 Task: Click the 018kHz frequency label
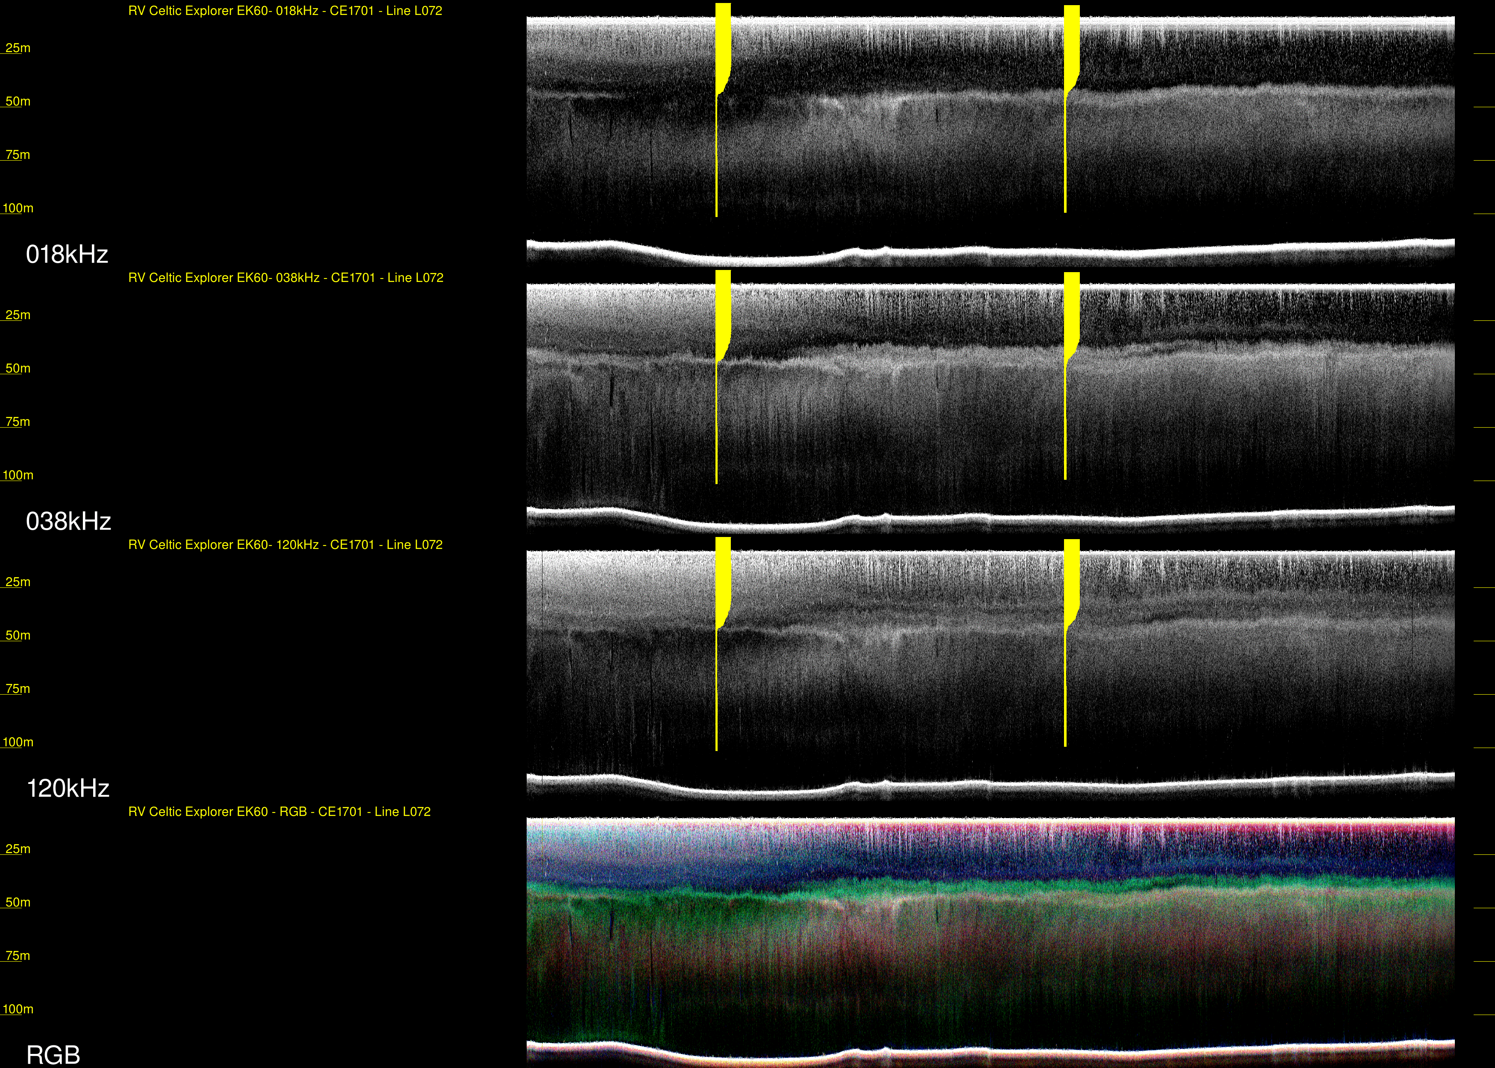pyautogui.click(x=66, y=255)
